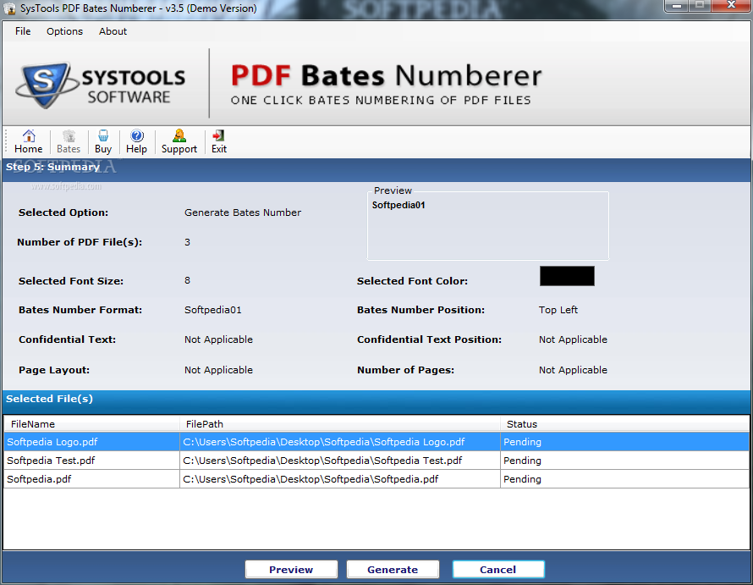Click the title bar application icon

[9, 8]
